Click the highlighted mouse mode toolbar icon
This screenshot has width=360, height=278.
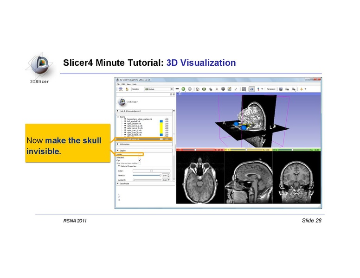pyautogui.click(x=251, y=89)
